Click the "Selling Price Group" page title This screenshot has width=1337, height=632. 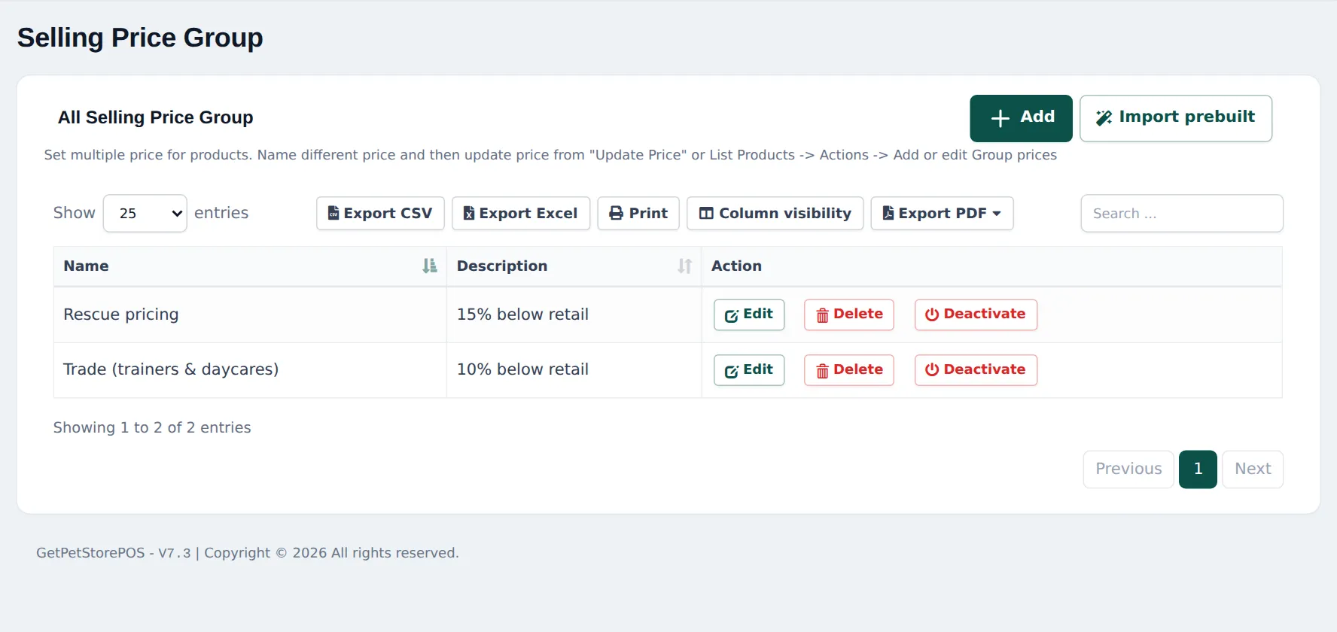[140, 38]
